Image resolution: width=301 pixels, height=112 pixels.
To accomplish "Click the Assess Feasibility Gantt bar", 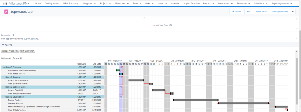I will (158, 90).
